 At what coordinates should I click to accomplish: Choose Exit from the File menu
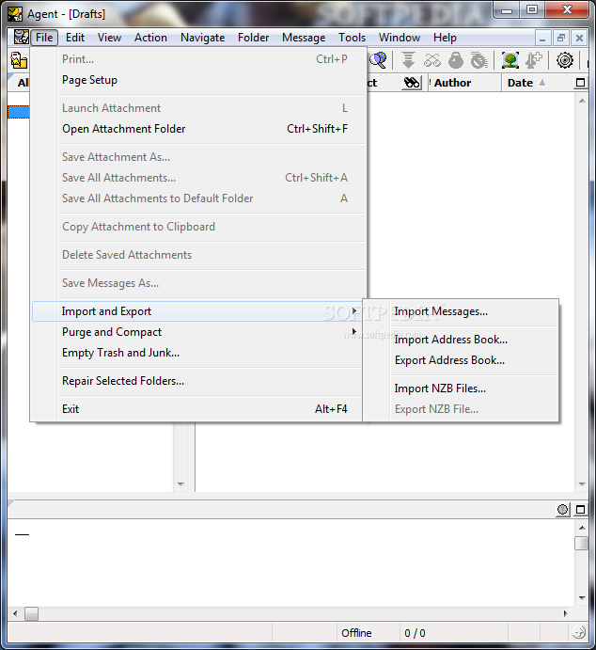pyautogui.click(x=196, y=409)
